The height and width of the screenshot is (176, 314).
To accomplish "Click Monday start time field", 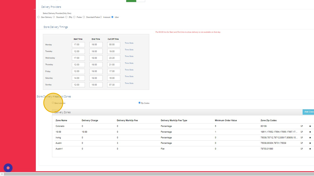I will 78,45.
